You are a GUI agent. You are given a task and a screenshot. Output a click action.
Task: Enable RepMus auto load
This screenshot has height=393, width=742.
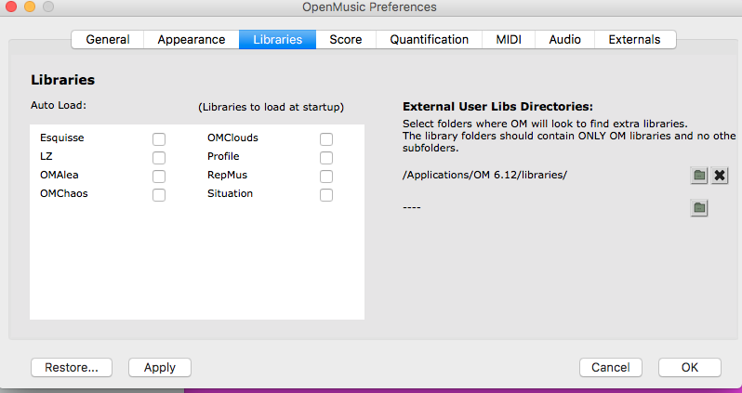326,177
